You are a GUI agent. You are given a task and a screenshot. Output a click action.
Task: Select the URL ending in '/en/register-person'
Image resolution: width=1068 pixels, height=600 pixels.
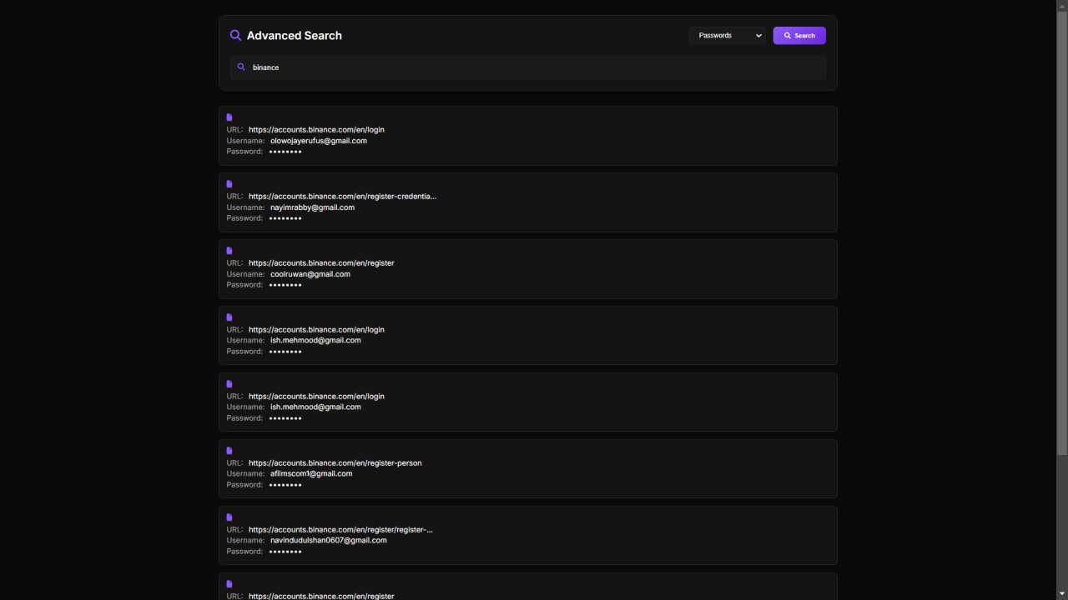(335, 463)
